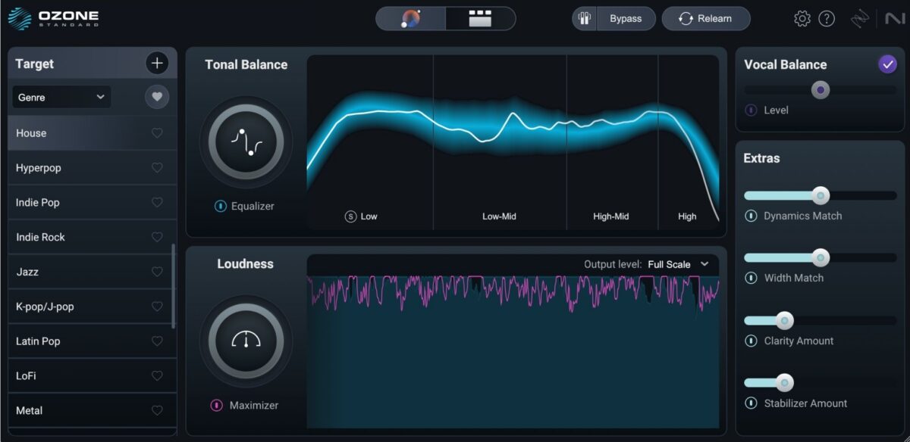
Task: Add a new target with the plus button
Action: (x=157, y=64)
